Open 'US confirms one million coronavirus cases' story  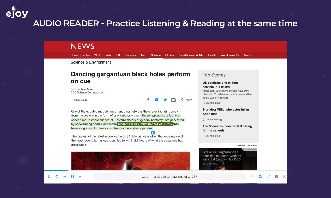pyautogui.click(x=220, y=85)
